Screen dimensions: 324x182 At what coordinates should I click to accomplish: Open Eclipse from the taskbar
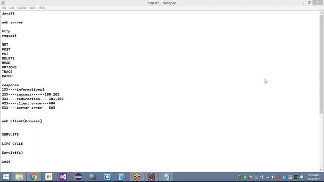point(78,177)
